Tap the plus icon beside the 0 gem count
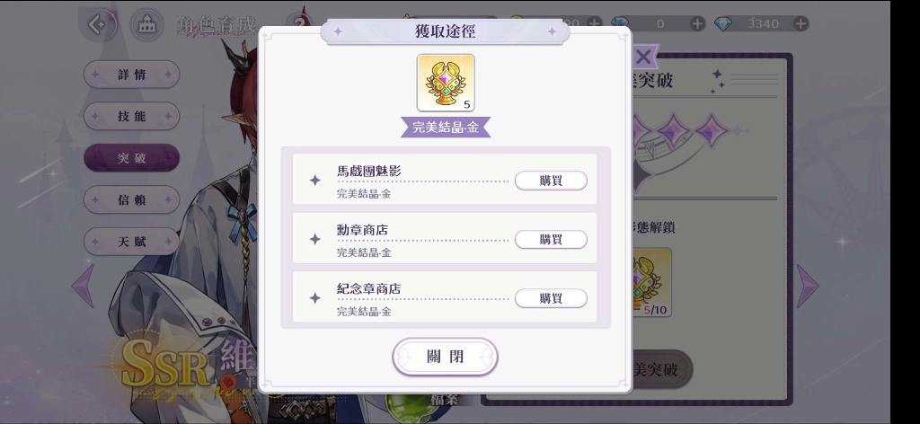 tap(697, 23)
